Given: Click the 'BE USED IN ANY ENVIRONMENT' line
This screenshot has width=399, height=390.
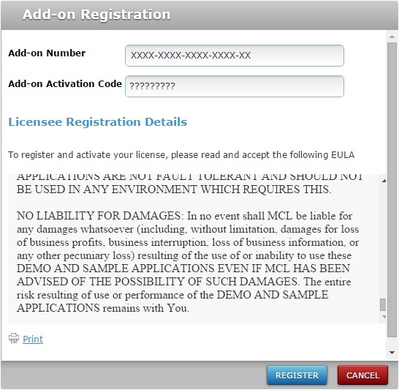Looking at the screenshot, I should pyautogui.click(x=174, y=190).
